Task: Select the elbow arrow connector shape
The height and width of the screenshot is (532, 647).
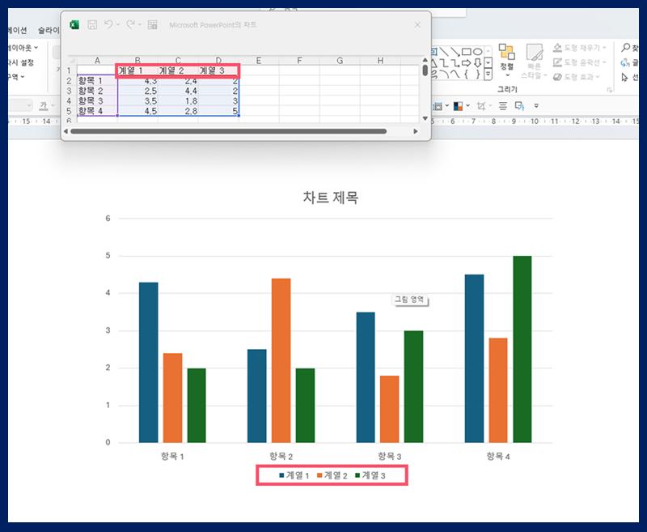Action: coord(455,63)
